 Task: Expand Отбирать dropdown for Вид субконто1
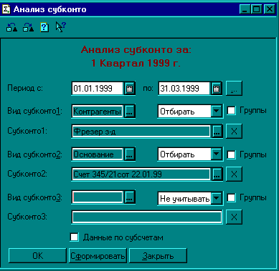(216, 112)
